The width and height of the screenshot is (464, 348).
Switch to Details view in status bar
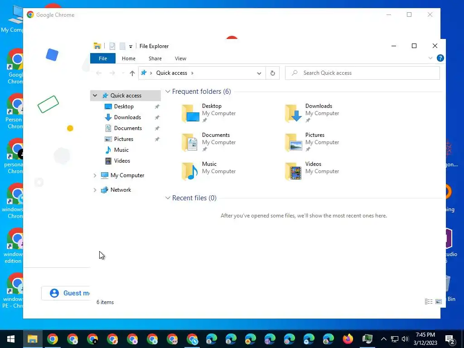429,301
